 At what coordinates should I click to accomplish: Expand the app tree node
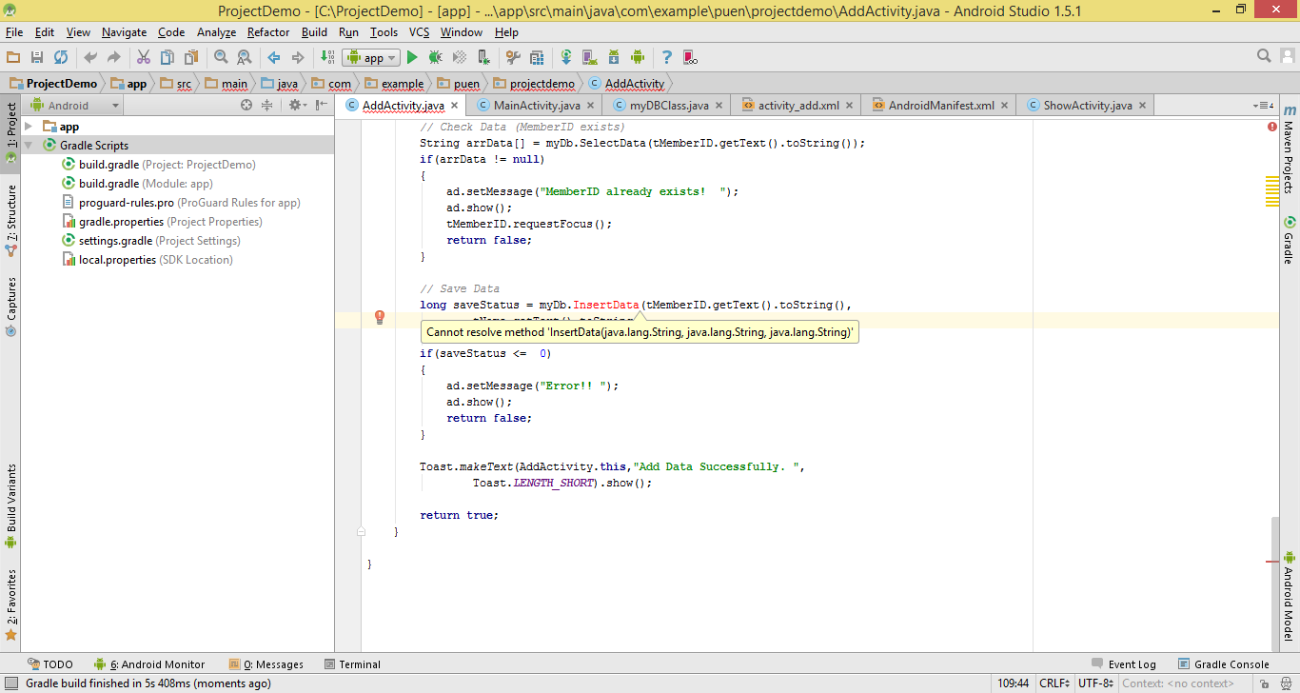pyautogui.click(x=29, y=126)
